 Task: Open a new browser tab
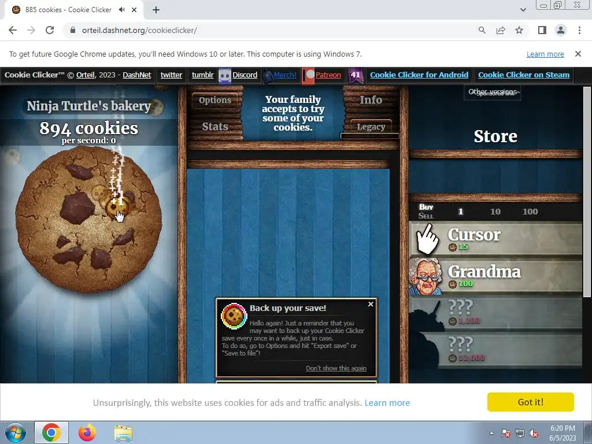tap(156, 10)
